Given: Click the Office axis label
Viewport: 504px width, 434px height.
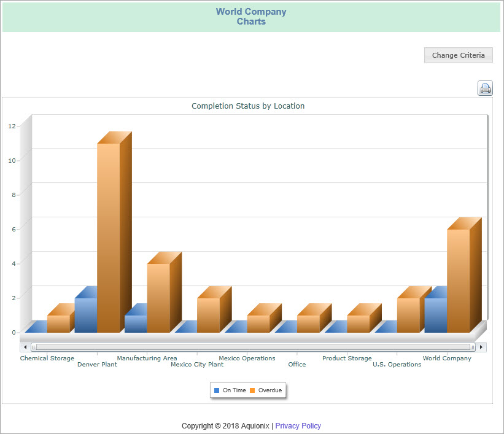Looking at the screenshot, I should coord(297,364).
